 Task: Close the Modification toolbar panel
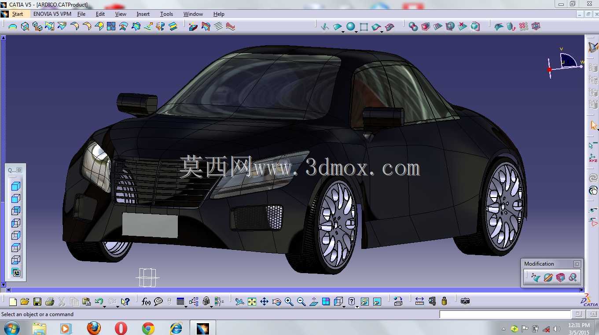click(577, 264)
